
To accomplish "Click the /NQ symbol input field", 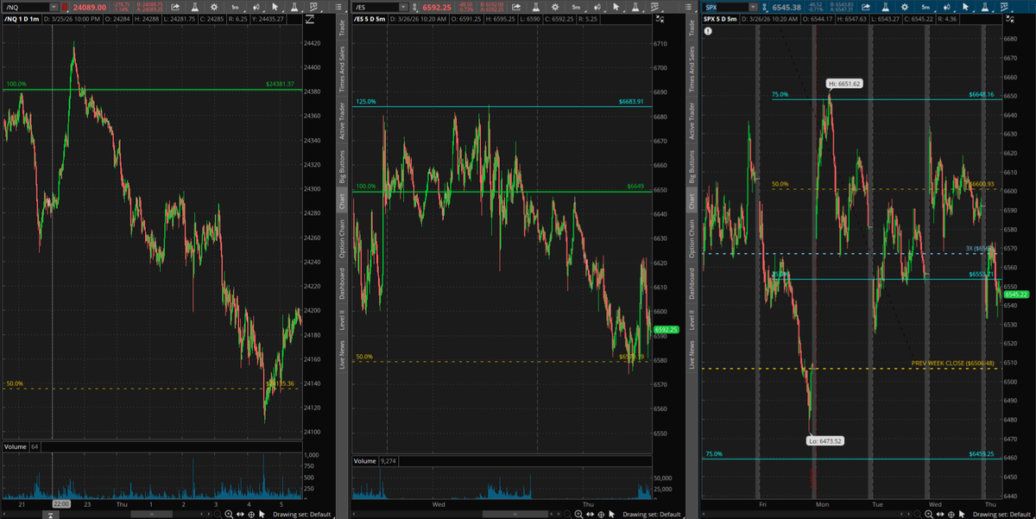I will 26,7.
